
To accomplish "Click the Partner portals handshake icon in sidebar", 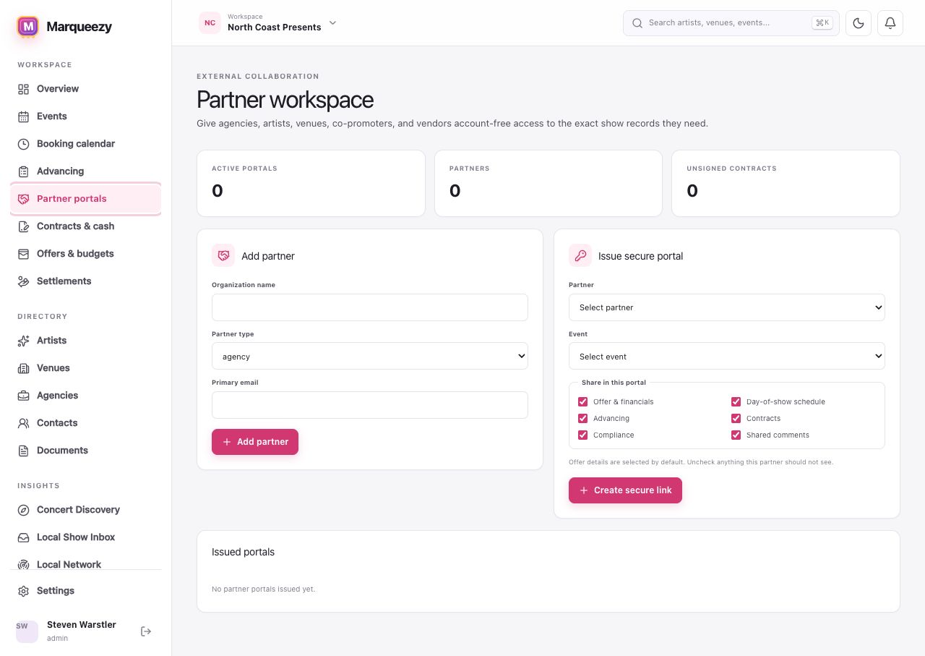I will pyautogui.click(x=23, y=199).
